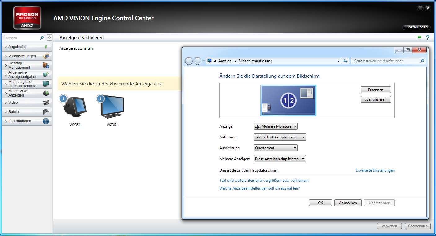Open the address bar history dropdown arrow
Screen dimensions: 436x236
pos(338,61)
